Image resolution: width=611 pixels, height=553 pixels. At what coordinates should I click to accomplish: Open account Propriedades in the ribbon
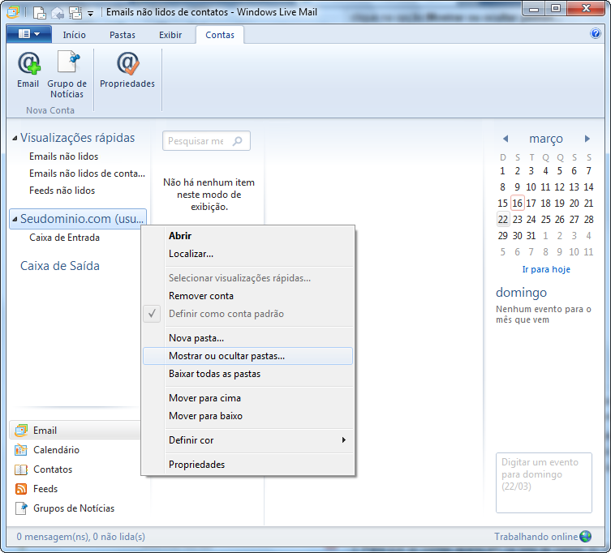[127, 70]
